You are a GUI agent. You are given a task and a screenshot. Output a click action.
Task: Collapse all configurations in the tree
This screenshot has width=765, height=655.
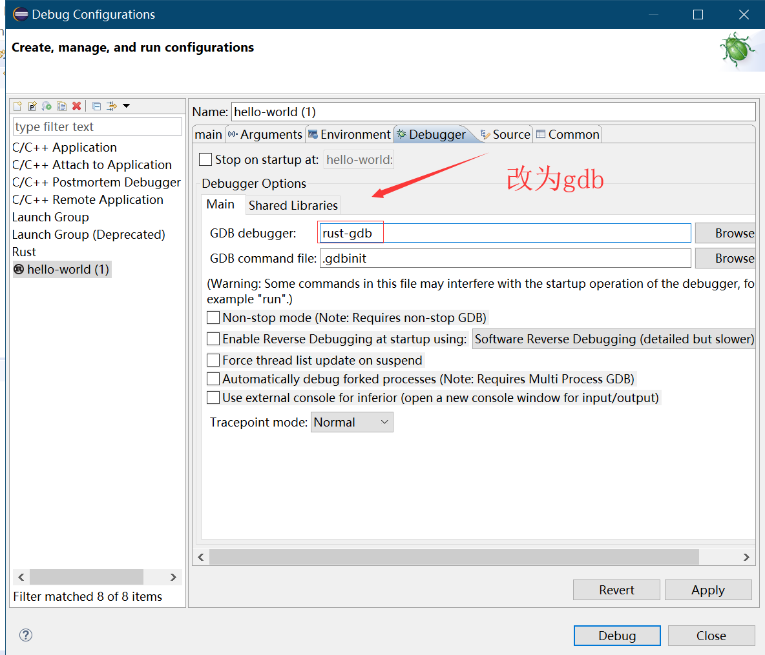pyautogui.click(x=96, y=106)
